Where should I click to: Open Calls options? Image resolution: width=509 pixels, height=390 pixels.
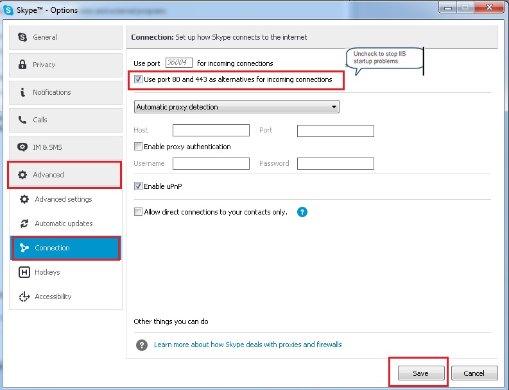point(66,120)
